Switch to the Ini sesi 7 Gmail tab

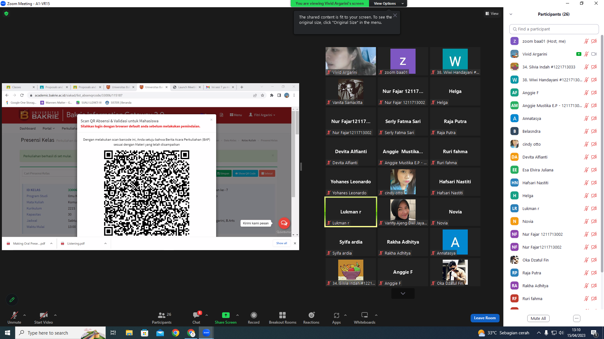coord(220,87)
